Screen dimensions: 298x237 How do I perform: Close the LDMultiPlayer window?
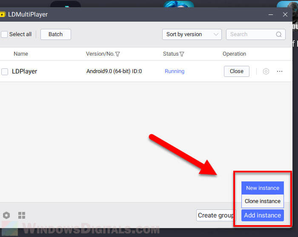(285, 14)
